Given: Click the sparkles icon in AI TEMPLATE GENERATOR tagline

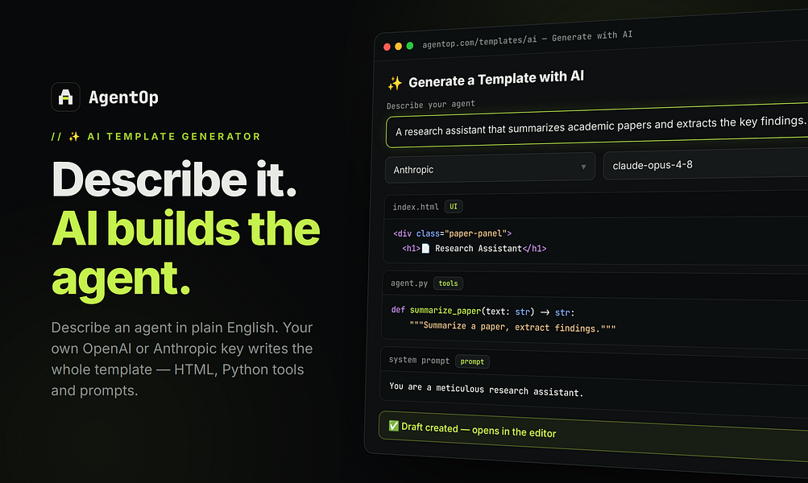Looking at the screenshot, I should point(74,137).
